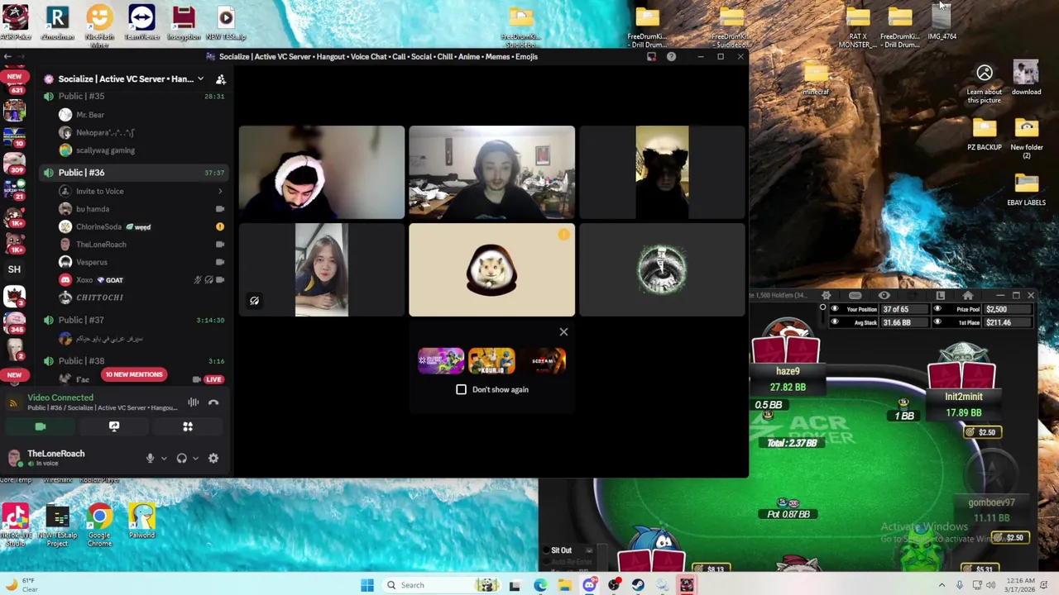Image resolution: width=1059 pixels, height=595 pixels.
Task: Expand the Invite to Voice chevron
Action: click(220, 191)
